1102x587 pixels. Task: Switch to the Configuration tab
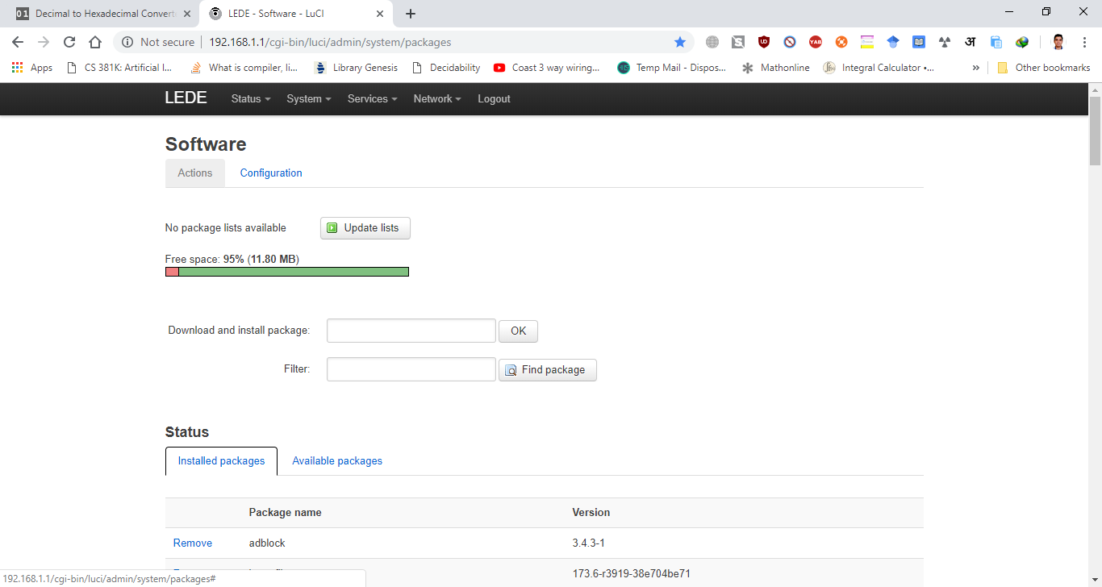coord(271,173)
